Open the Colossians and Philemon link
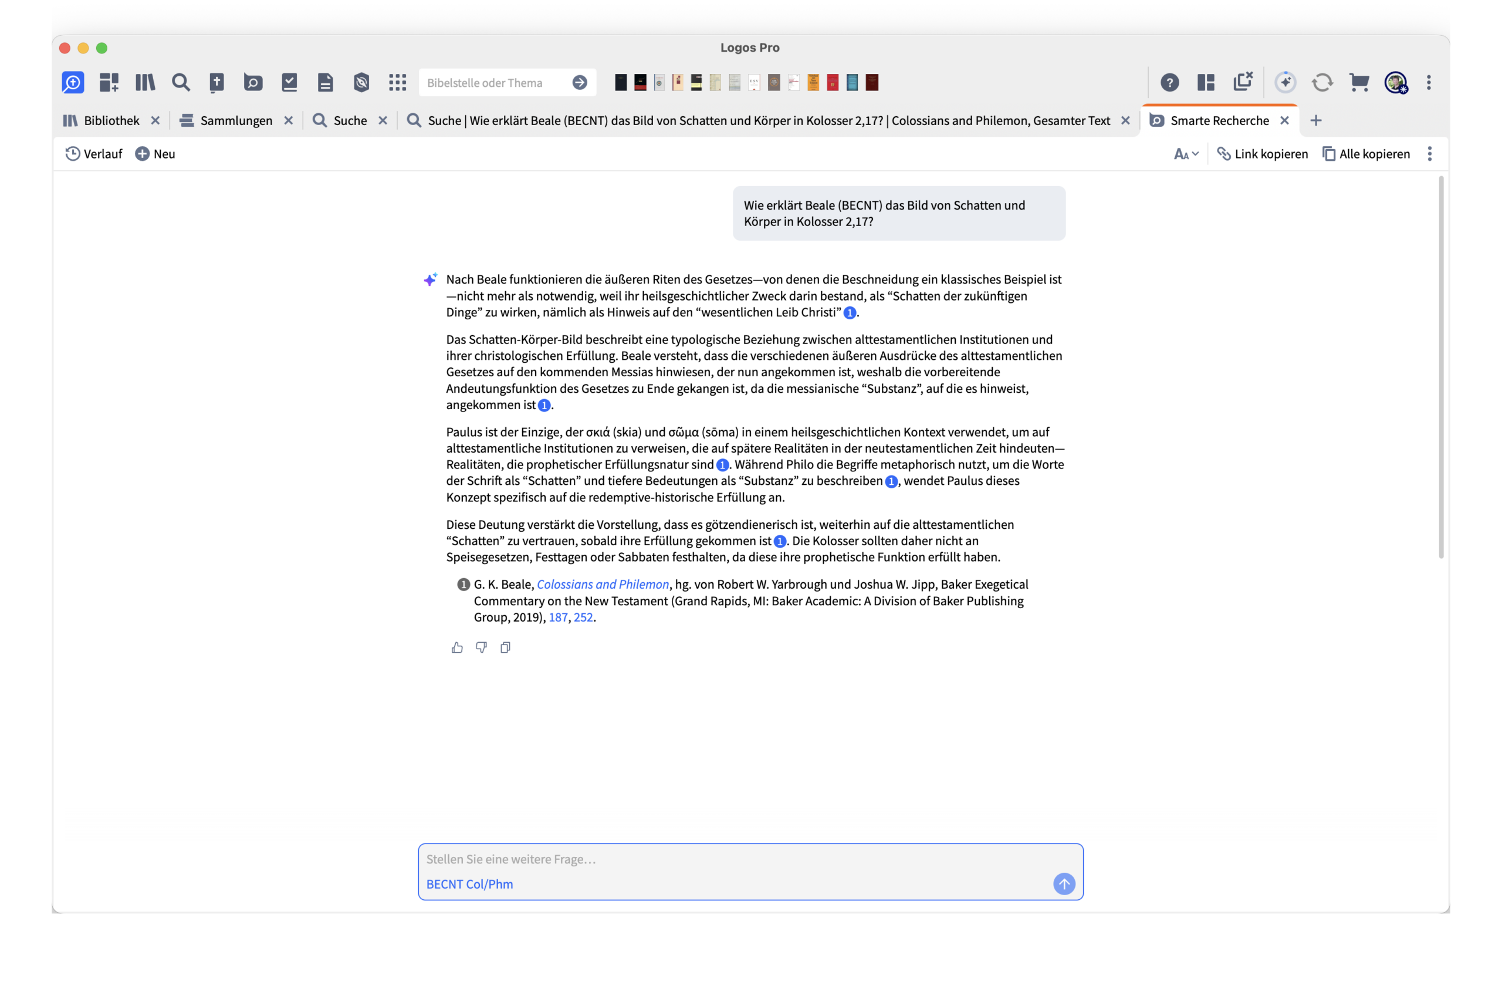Image resolution: width=1502 pixels, height=982 pixels. coord(603,584)
